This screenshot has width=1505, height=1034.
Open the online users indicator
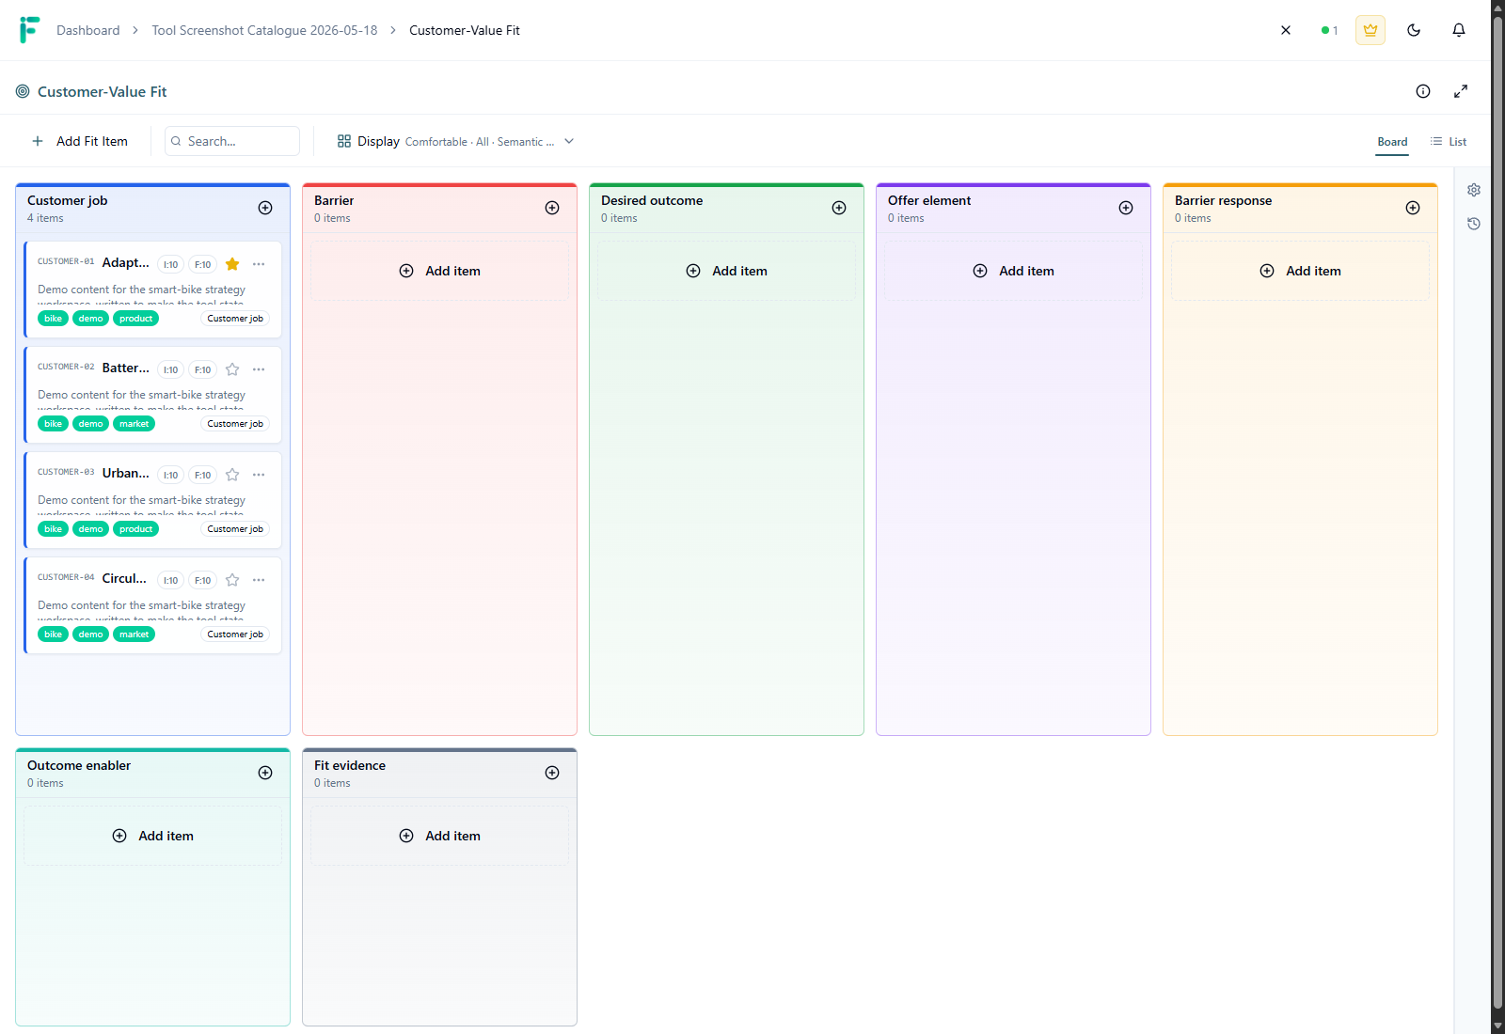1329,30
